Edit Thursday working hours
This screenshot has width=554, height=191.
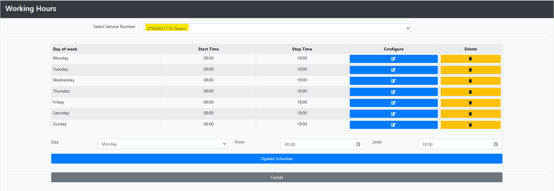[x=394, y=92]
